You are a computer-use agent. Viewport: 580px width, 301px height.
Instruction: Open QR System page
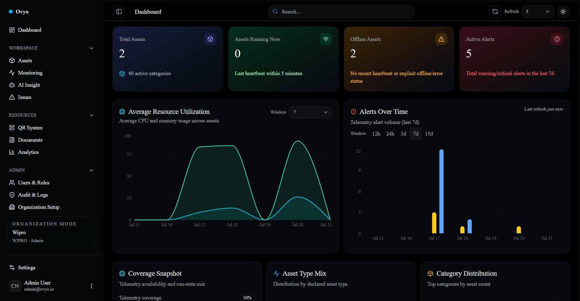(x=51, y=128)
